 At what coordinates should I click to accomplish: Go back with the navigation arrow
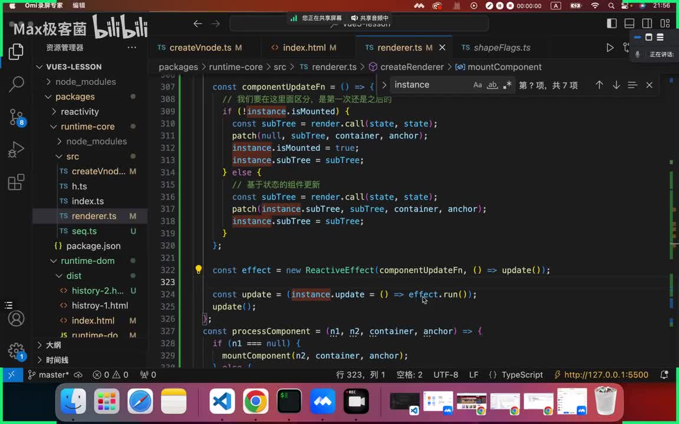[x=197, y=24]
